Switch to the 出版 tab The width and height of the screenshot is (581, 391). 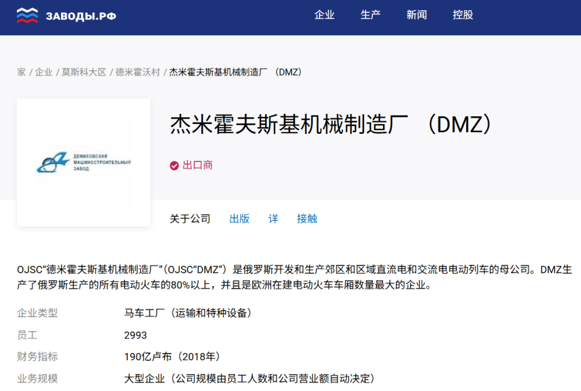click(x=240, y=218)
